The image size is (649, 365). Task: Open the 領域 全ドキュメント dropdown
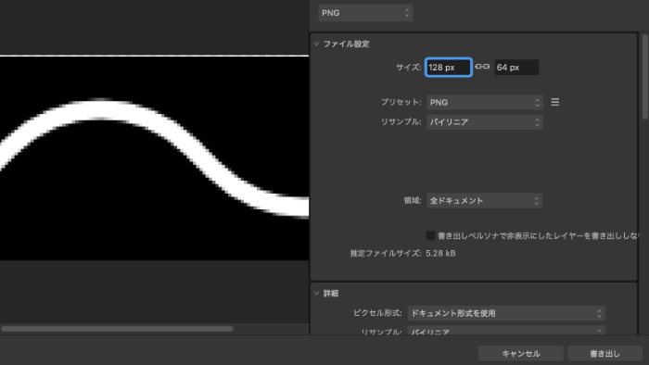[484, 200]
